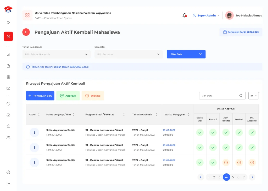
Task: Open the bar chart statistics sidebar icon
Action: (x=8, y=55)
